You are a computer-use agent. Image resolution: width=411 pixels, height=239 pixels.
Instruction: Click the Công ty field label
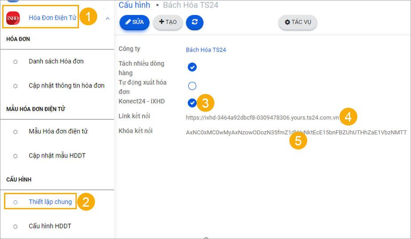pyautogui.click(x=129, y=49)
